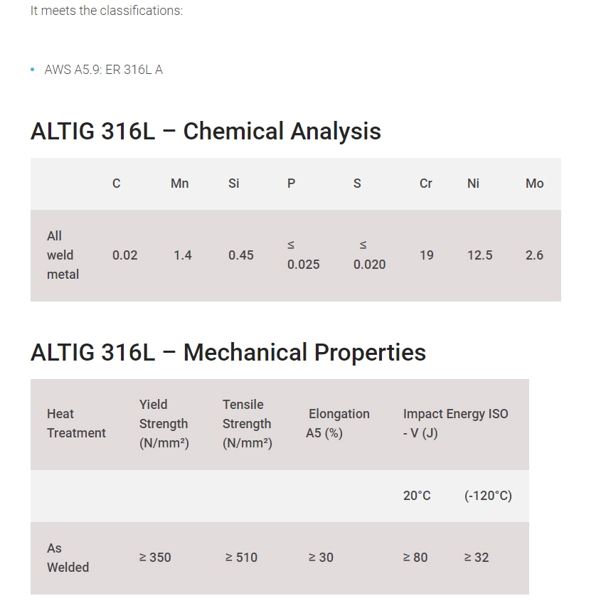Click the As Welded row label

[x=68, y=558]
